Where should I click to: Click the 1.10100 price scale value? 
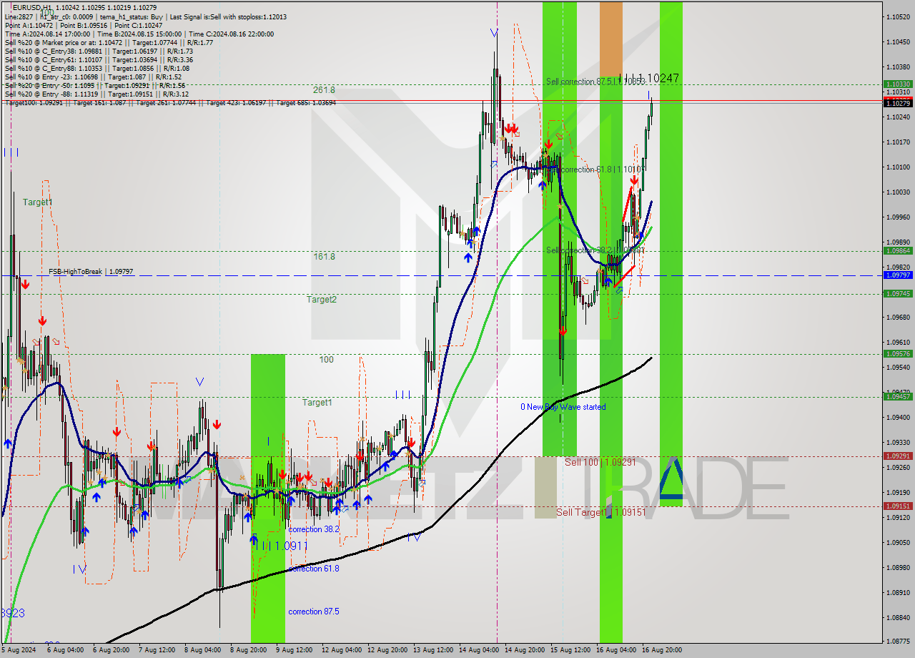point(898,167)
